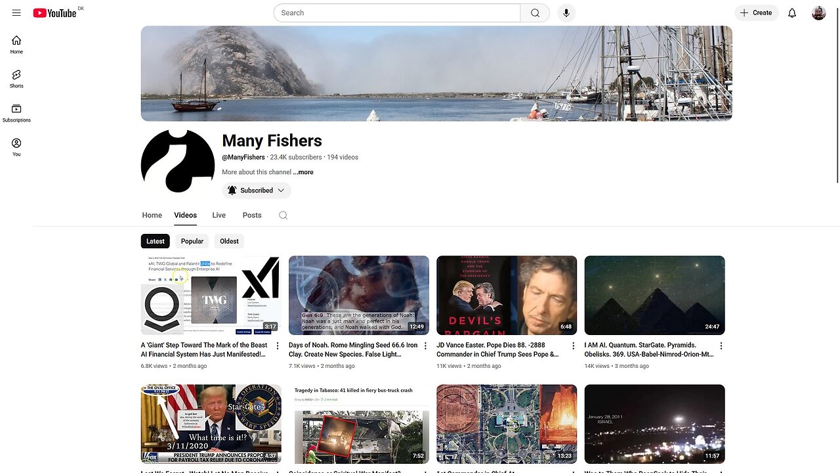This screenshot has height=473, width=840.
Task: Click the Create button
Action: tap(757, 12)
